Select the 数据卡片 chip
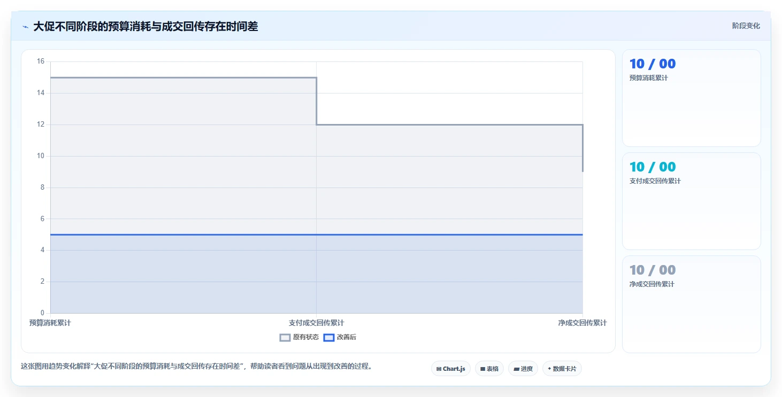The image size is (782, 397). tap(562, 369)
